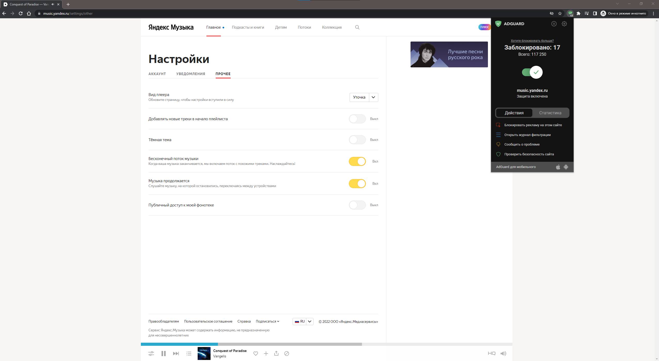Open search in Yandex Music header
This screenshot has width=659, height=361.
coord(357,27)
